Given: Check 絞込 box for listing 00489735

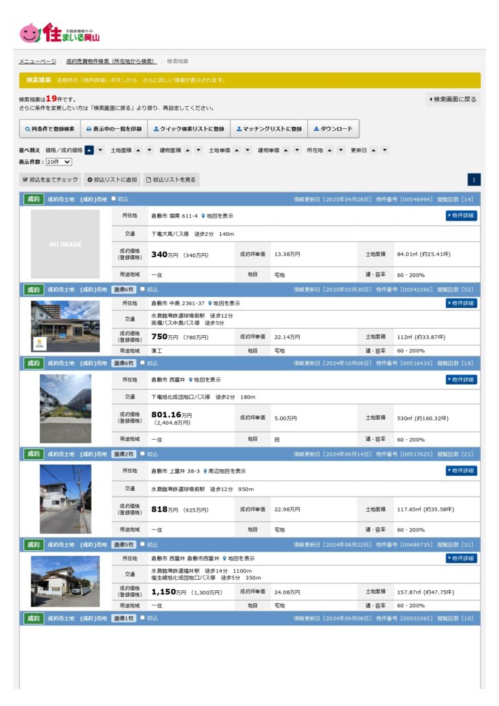Looking at the screenshot, I should tap(143, 545).
